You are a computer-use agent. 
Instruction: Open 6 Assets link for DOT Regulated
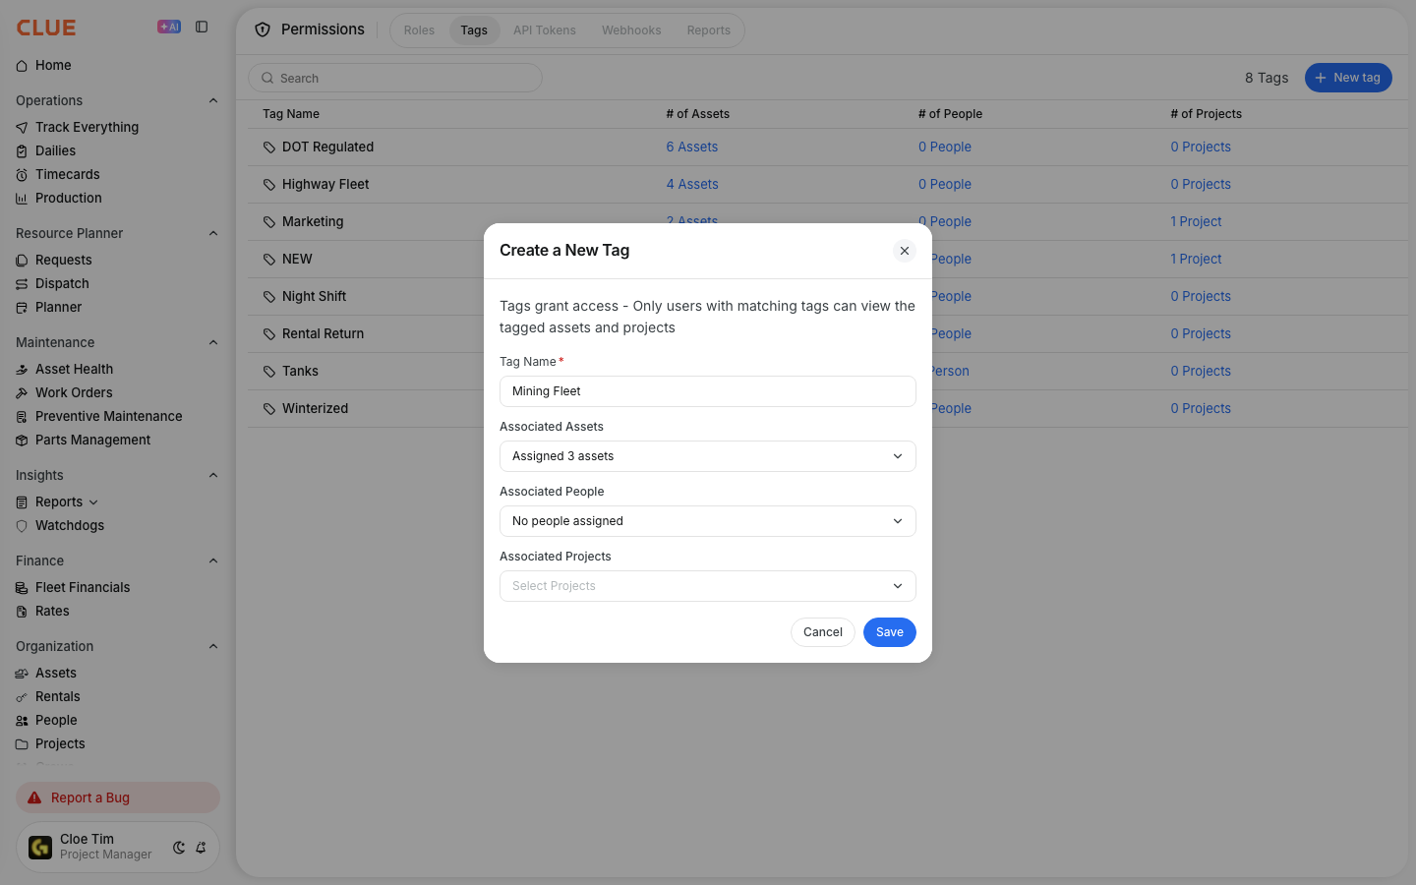point(692,147)
